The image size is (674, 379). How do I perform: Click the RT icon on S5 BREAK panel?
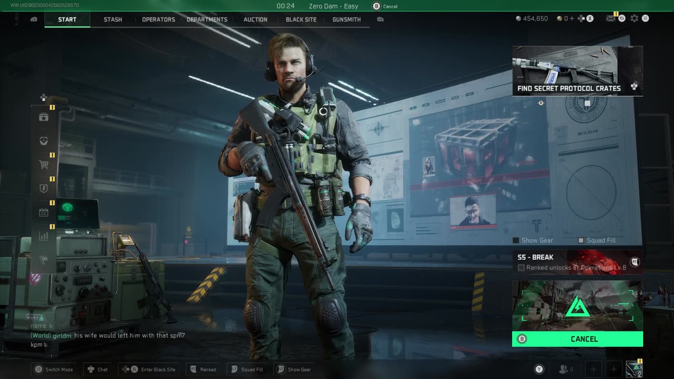[x=635, y=262]
